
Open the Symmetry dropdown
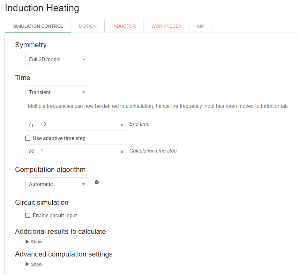pyautogui.click(x=57, y=59)
